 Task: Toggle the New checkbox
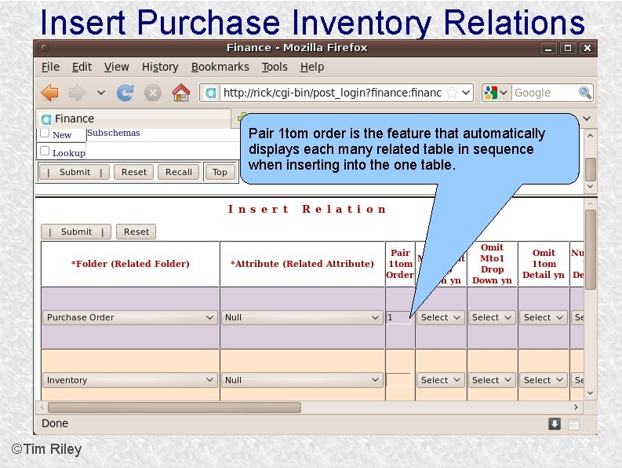coord(45,132)
